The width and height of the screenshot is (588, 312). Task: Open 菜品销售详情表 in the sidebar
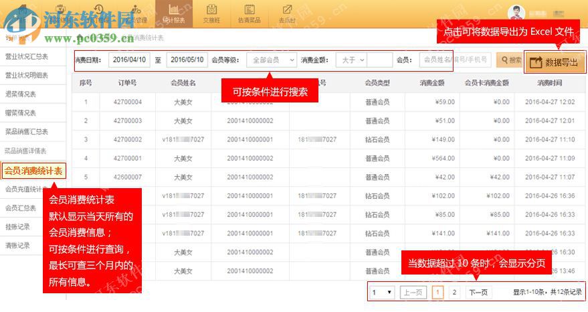pyautogui.click(x=26, y=151)
